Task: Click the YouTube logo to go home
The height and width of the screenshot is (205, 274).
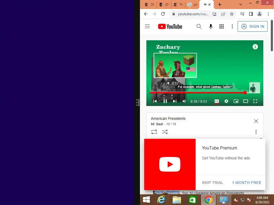Action: tap(170, 26)
